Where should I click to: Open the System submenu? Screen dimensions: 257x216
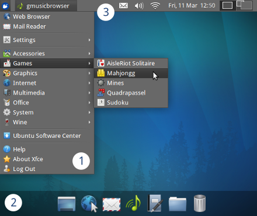pos(47,112)
